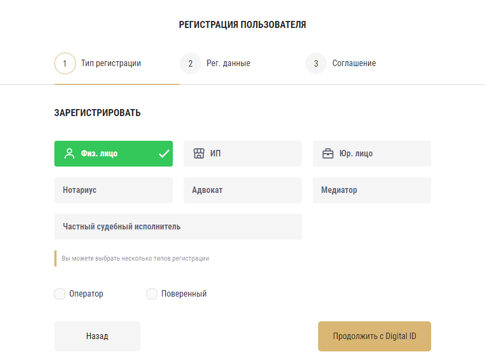Deselect the Физ. лицо registration type
This screenshot has width=492, height=360.
click(113, 154)
